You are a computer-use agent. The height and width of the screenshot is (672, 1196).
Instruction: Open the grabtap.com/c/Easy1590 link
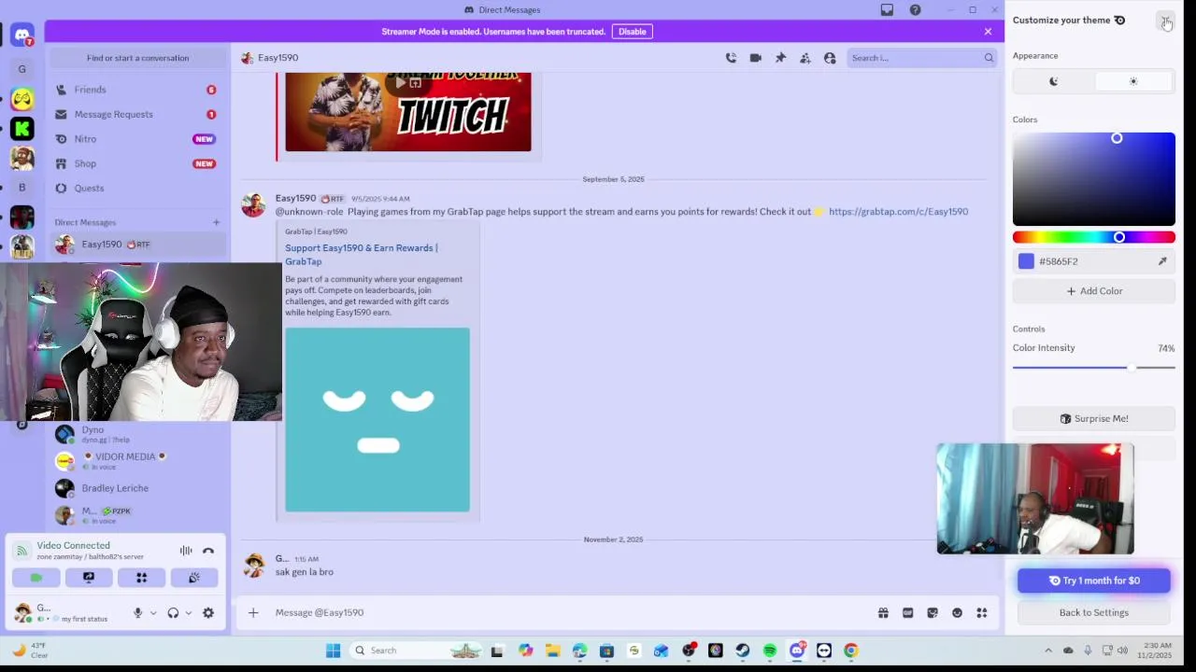[x=898, y=212]
